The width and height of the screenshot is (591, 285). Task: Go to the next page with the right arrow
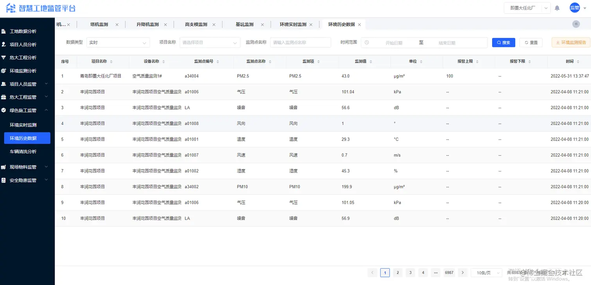pos(463,273)
